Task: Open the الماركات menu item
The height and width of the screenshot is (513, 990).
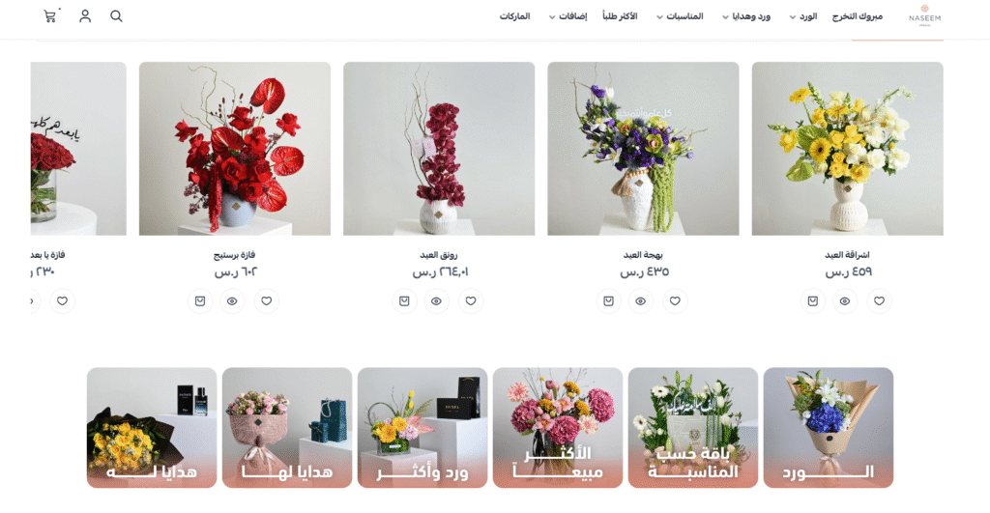Action: [x=514, y=16]
